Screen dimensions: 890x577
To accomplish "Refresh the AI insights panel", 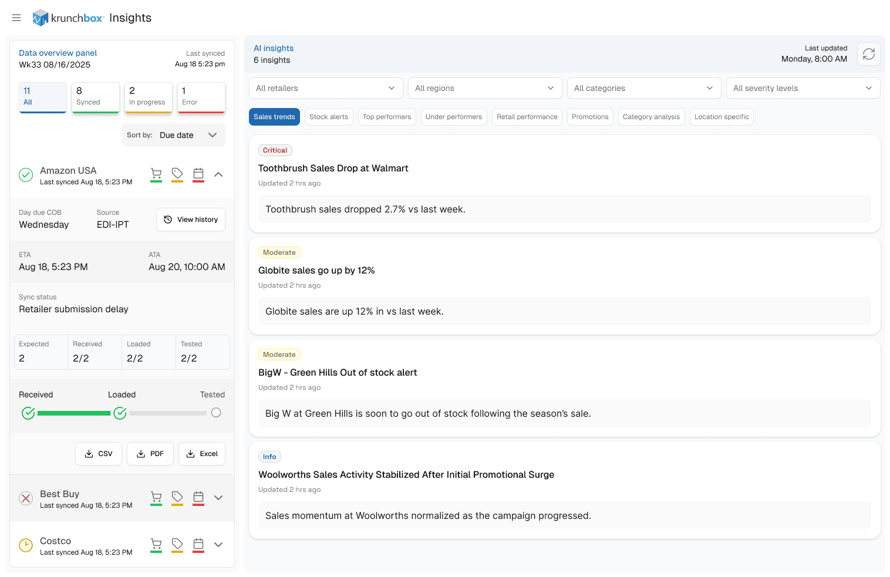I will (868, 54).
